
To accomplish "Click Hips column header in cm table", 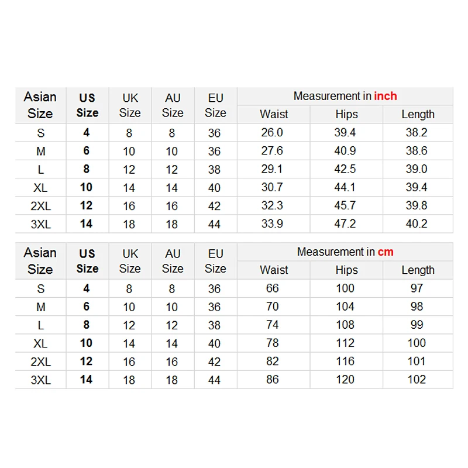I will [x=347, y=270].
